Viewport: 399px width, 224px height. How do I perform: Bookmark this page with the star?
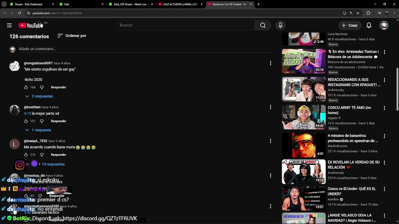(x=358, y=13)
